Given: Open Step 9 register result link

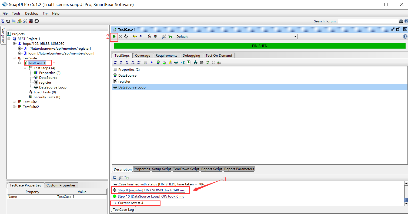Looking at the screenshot, I should click(x=151, y=190).
